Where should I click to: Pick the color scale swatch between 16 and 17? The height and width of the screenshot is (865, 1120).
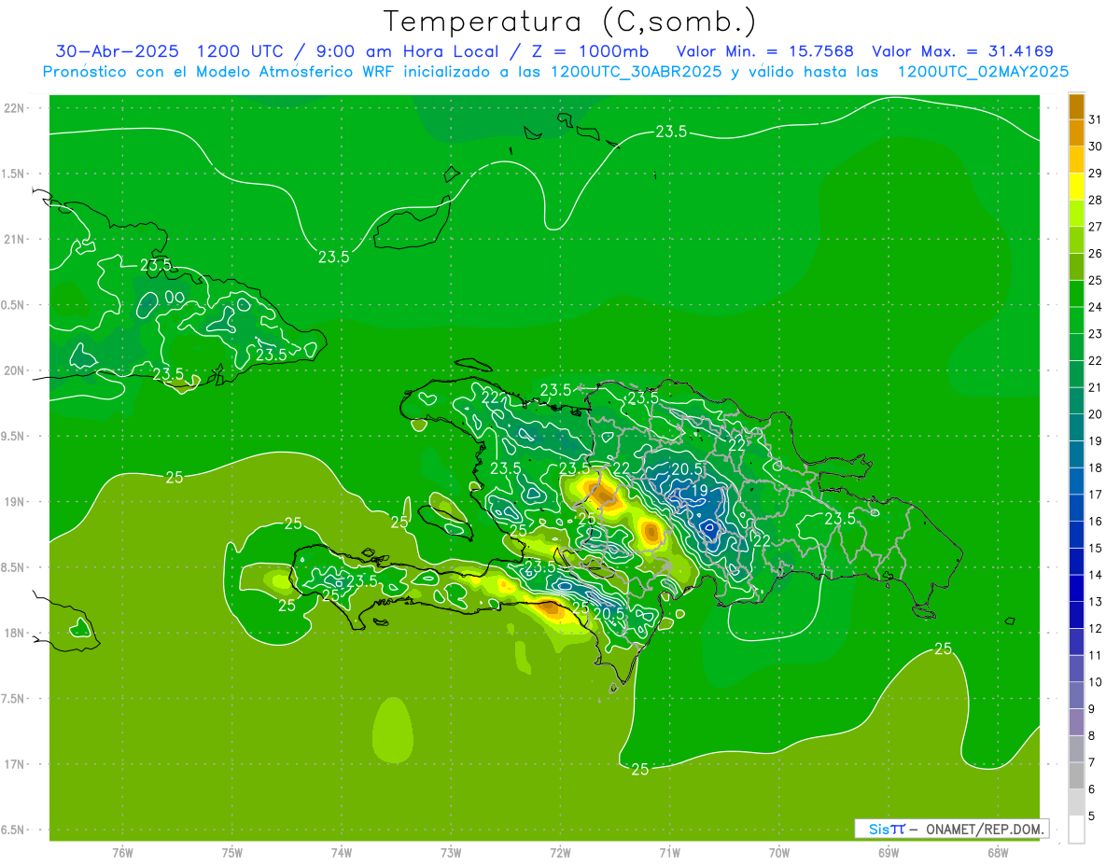pyautogui.click(x=1076, y=508)
